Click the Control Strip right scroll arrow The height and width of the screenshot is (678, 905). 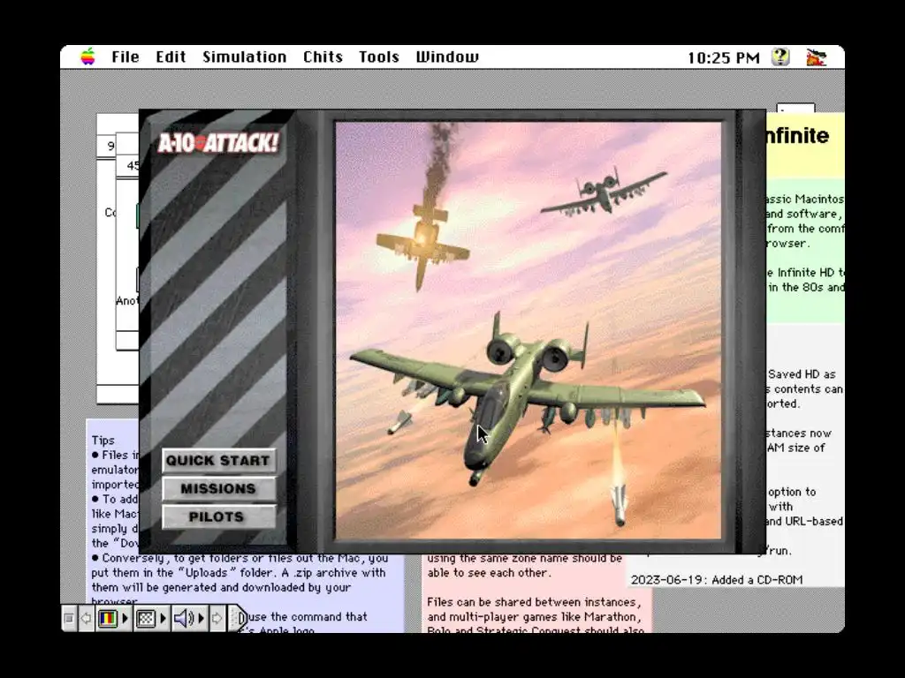[x=217, y=618]
